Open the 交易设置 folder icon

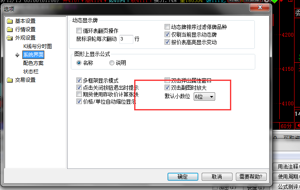[x=10, y=80]
